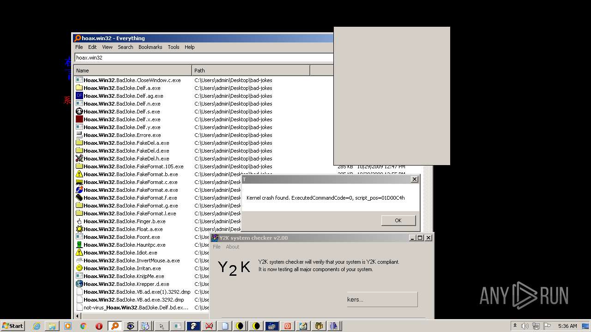
Task: Click the partially visible 'kers...' button
Action: click(382, 299)
